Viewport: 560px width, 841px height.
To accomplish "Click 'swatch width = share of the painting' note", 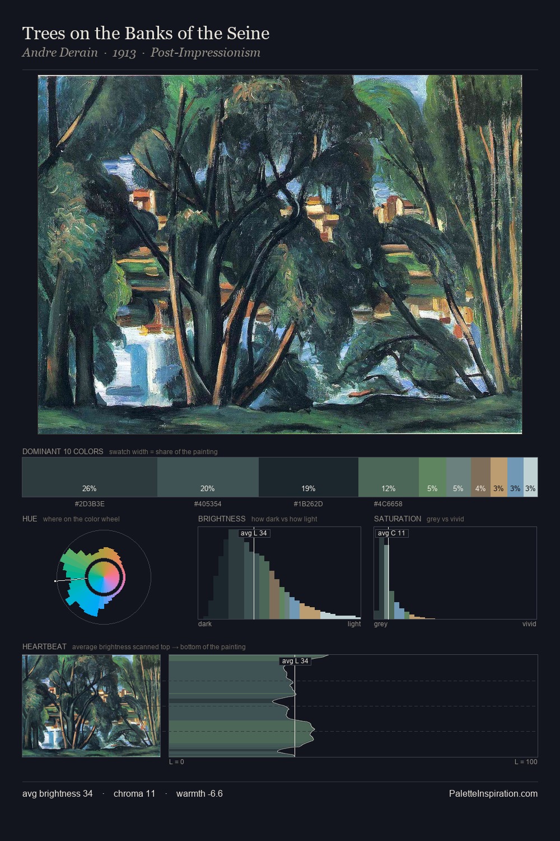I will pyautogui.click(x=164, y=452).
